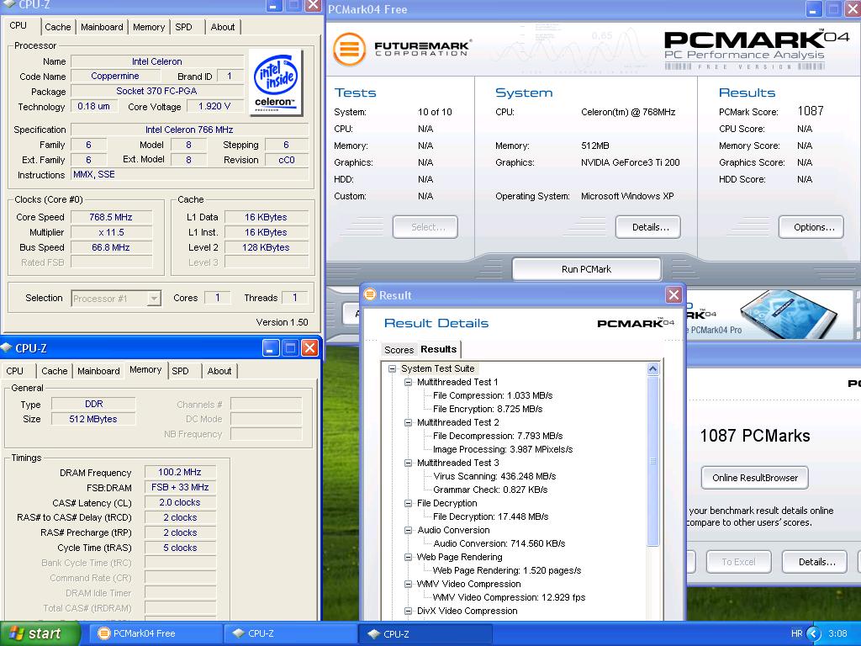Collapse the File Decryption node
The width and height of the screenshot is (861, 646).
pyautogui.click(x=408, y=503)
